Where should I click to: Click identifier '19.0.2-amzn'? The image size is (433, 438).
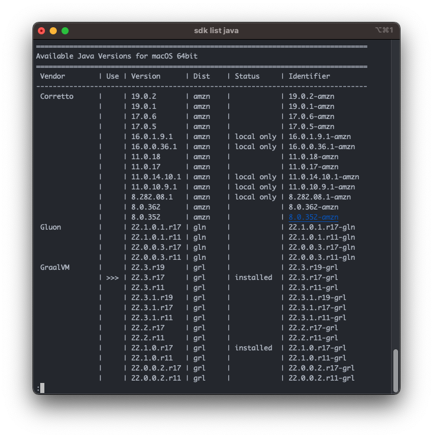pos(311,96)
